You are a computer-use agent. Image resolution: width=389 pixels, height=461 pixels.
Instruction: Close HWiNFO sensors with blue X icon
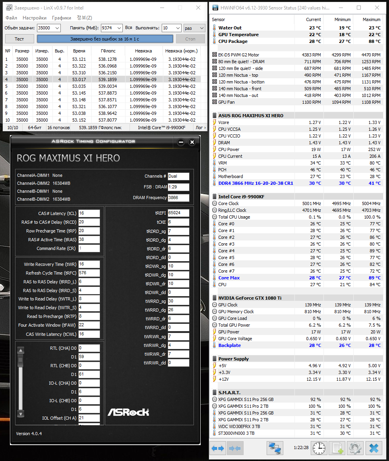[x=374, y=448]
